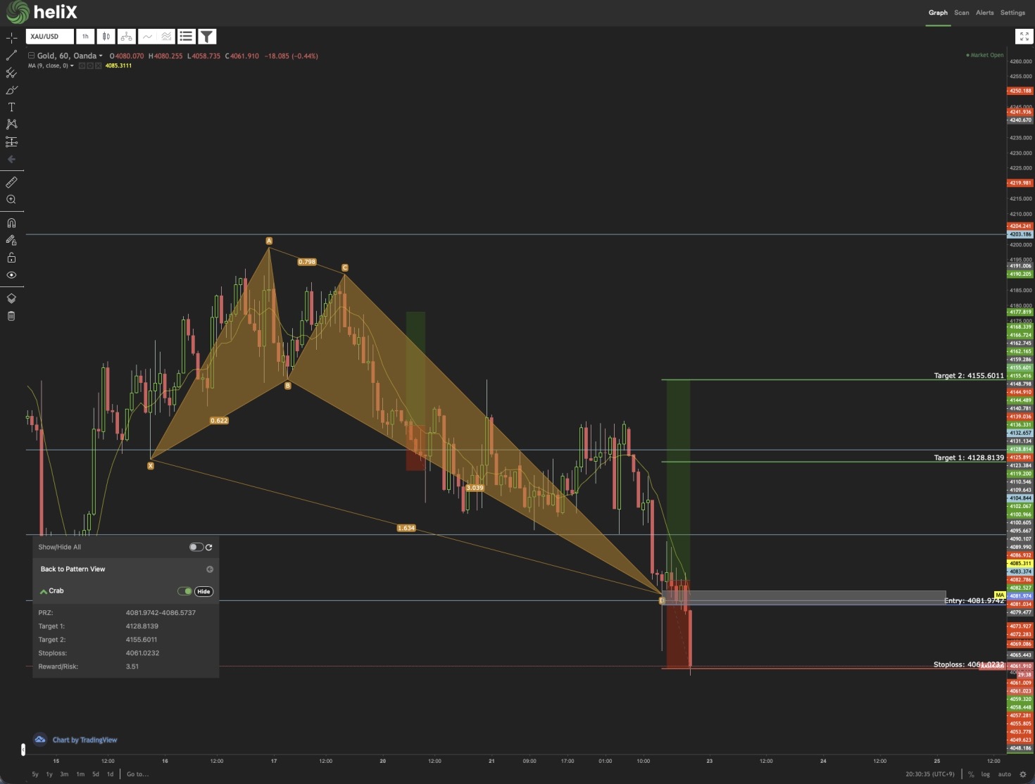Click the Stoploss: 4061.0232 chart label

click(969, 664)
